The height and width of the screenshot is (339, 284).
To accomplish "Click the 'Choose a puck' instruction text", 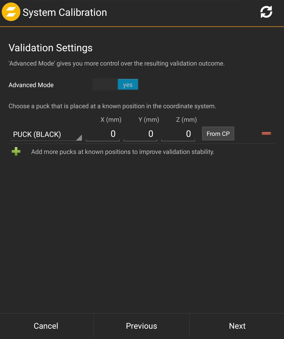I will point(112,106).
